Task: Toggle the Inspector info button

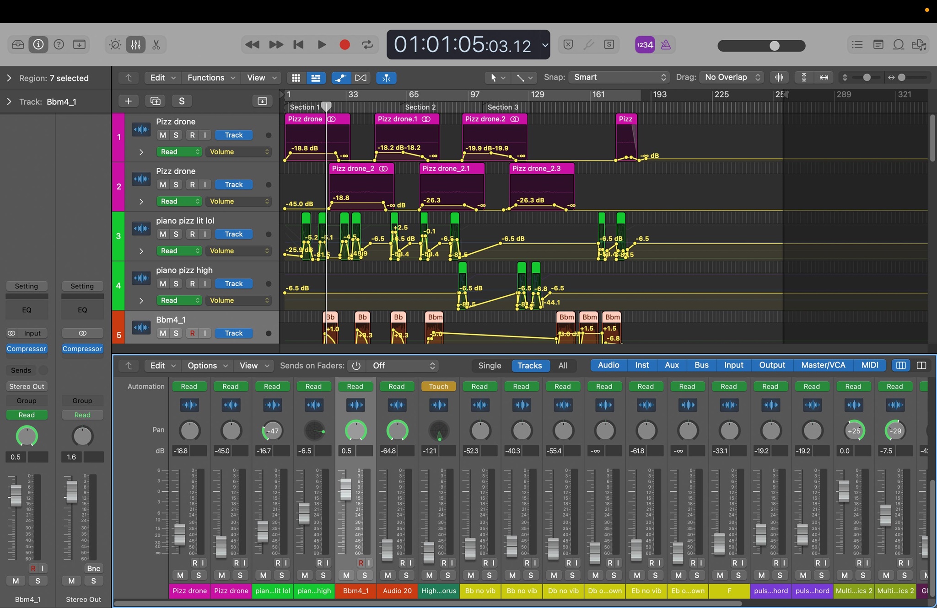Action: [x=38, y=44]
